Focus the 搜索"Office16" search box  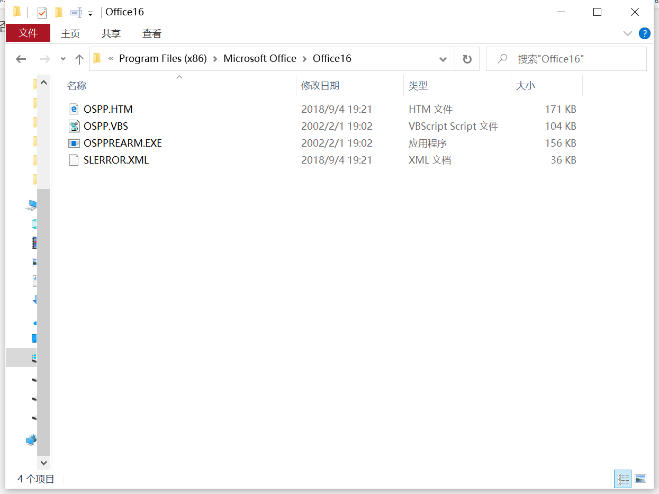566,59
